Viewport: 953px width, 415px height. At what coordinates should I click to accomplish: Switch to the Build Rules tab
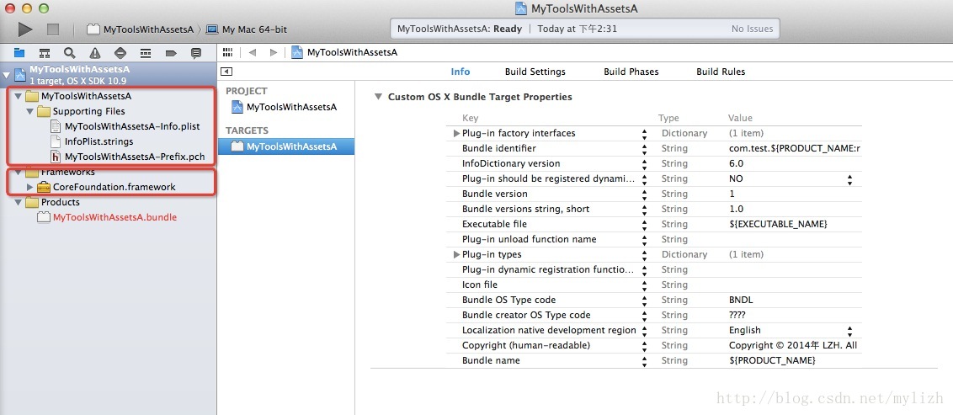click(x=720, y=72)
